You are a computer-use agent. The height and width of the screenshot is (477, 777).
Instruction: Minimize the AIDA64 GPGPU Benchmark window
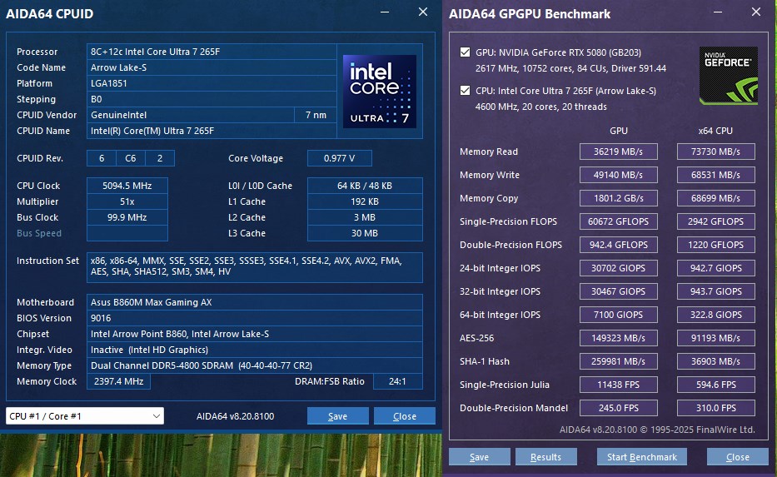(x=716, y=12)
